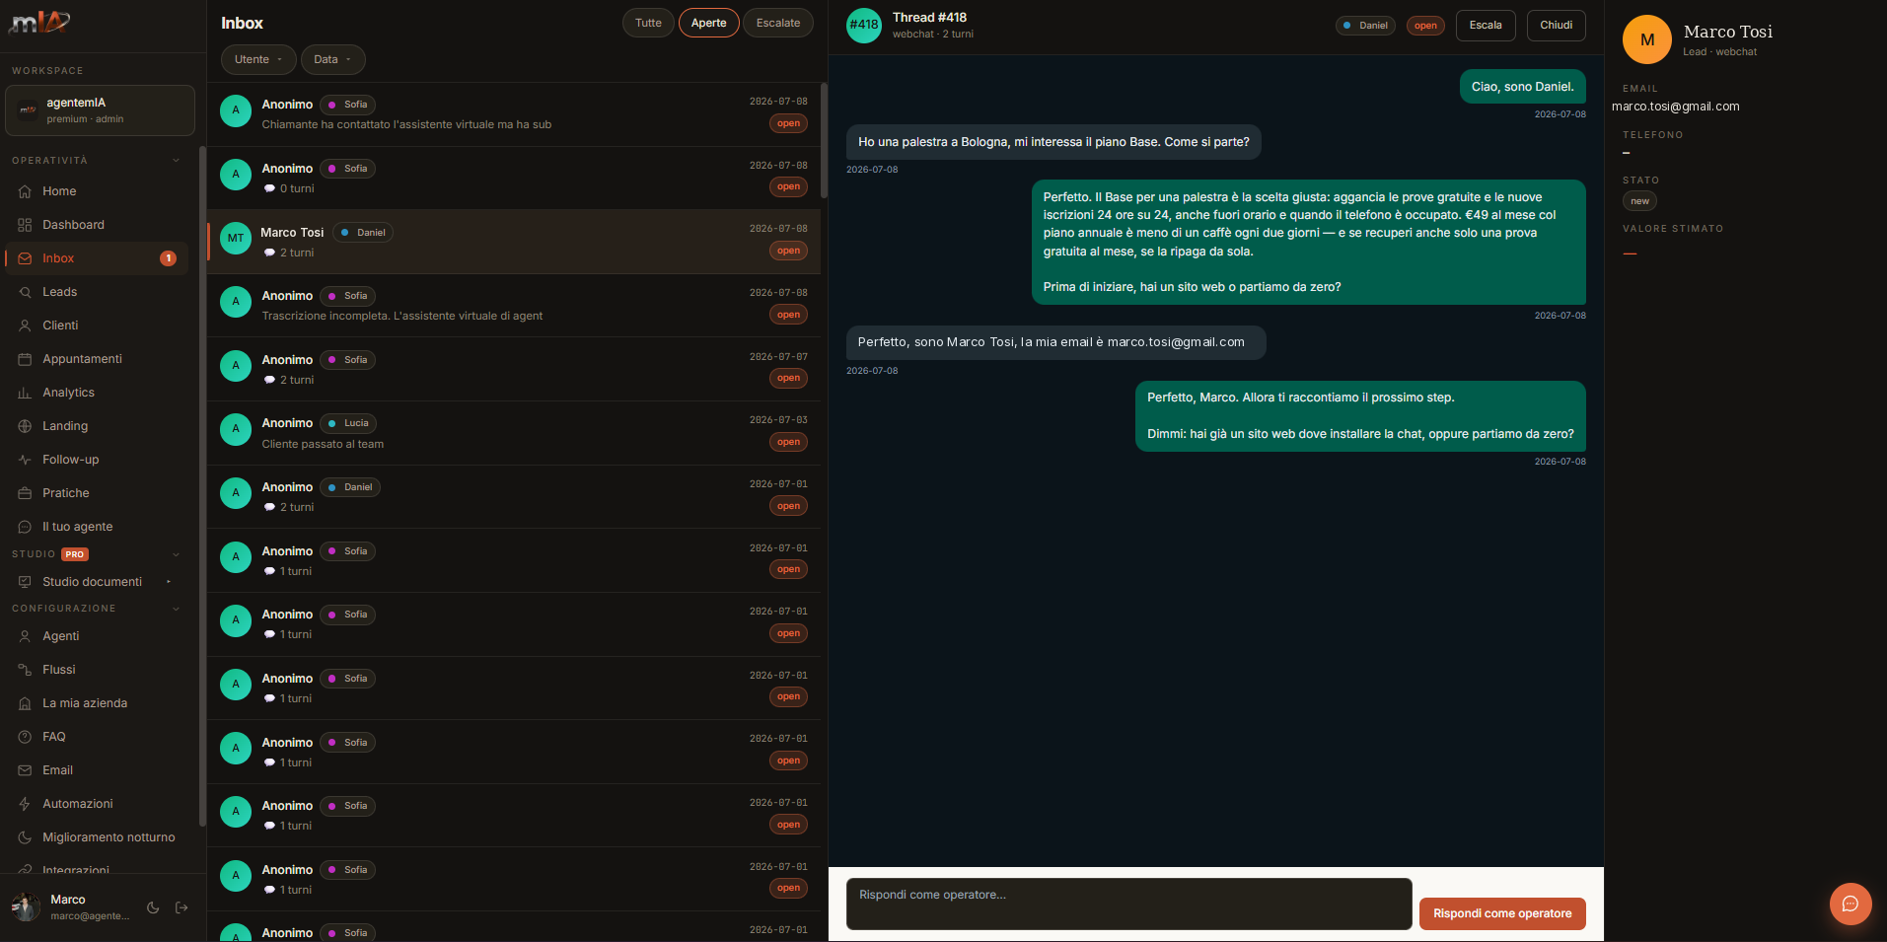The height and width of the screenshot is (942, 1887).
Task: Focus the Rispondi come operatore text field
Action: [x=1129, y=904]
